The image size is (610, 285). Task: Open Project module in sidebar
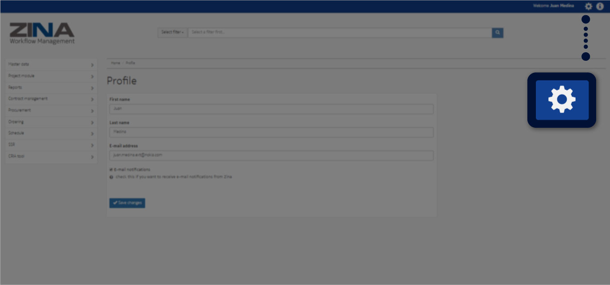(21, 76)
